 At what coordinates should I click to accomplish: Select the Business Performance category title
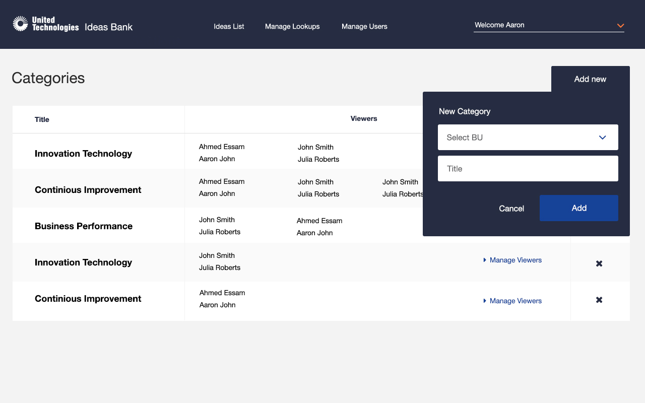click(x=84, y=226)
